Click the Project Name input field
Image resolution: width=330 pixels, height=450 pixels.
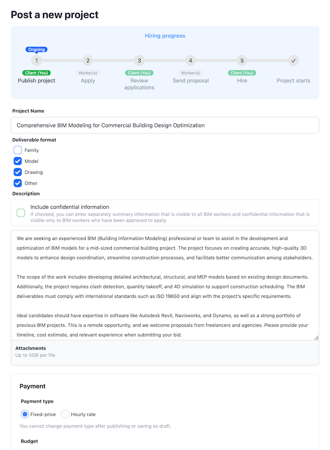165,125
